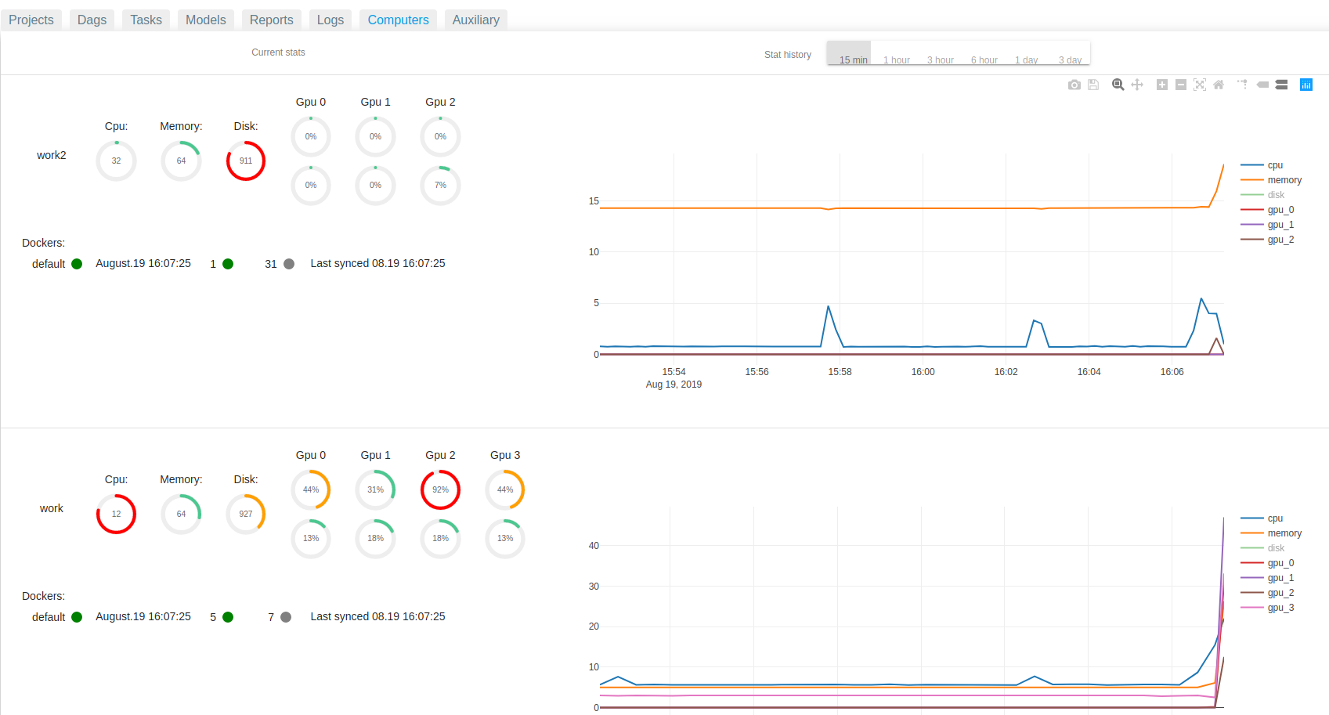Open the Auxiliary tab
Image resolution: width=1329 pixels, height=715 pixels.
476,20
